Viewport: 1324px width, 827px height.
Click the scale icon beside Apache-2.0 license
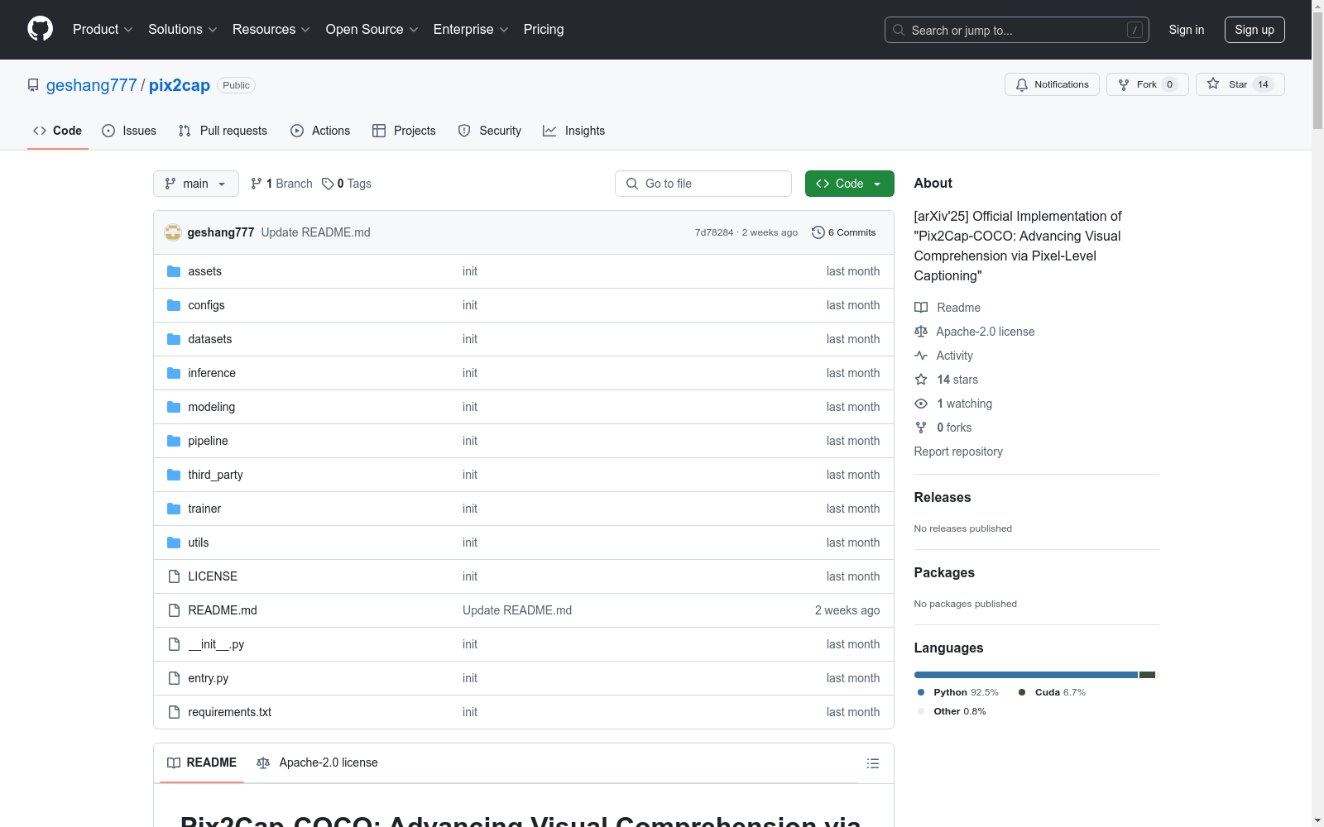[x=921, y=332]
